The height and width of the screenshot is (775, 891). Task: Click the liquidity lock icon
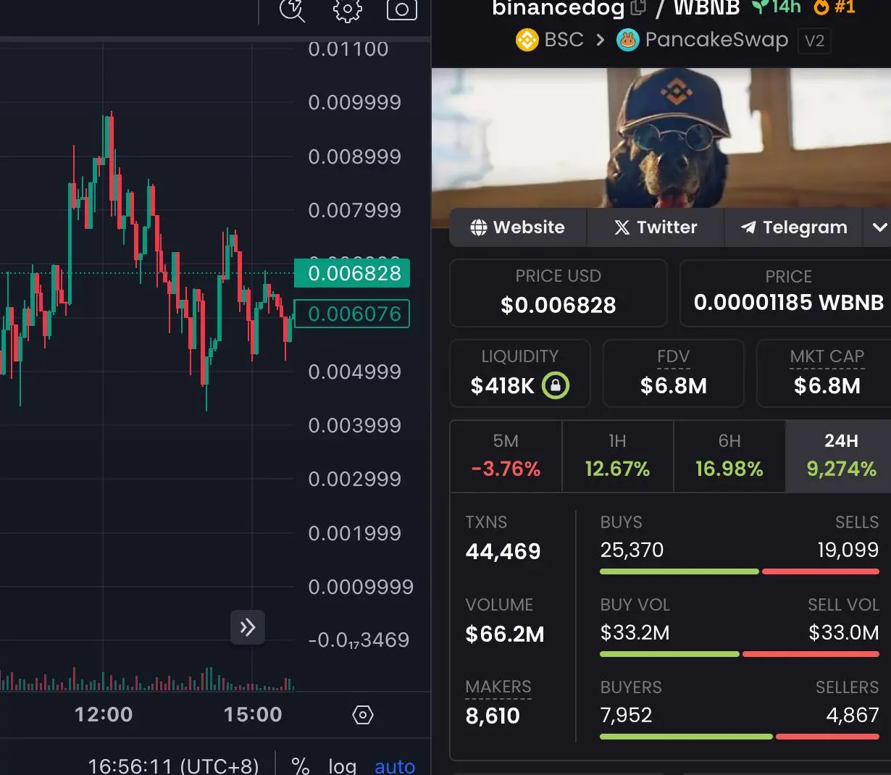[556, 385]
